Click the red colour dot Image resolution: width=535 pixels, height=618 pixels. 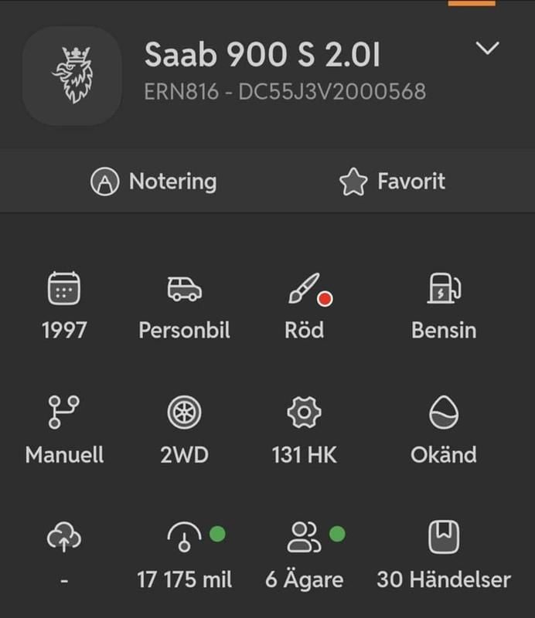[325, 299]
